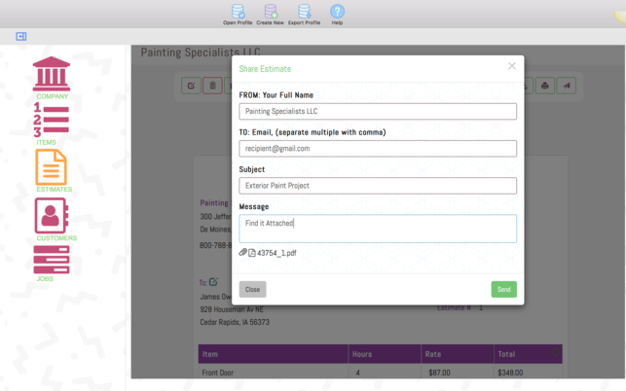
Task: Click the Share Estimate dialog title
Action: click(x=265, y=69)
